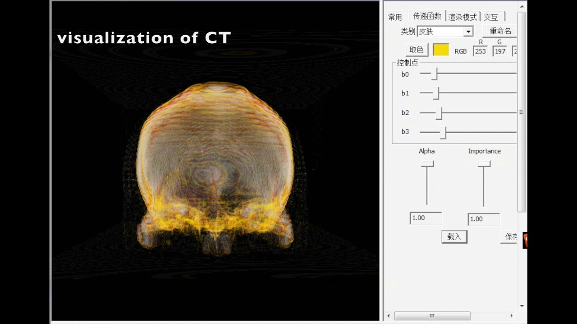Click the b1 slider handle
The height and width of the screenshot is (324, 577).
436,93
